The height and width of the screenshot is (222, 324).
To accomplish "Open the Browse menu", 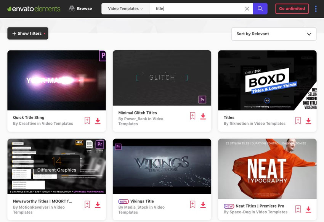I will 80,8.
